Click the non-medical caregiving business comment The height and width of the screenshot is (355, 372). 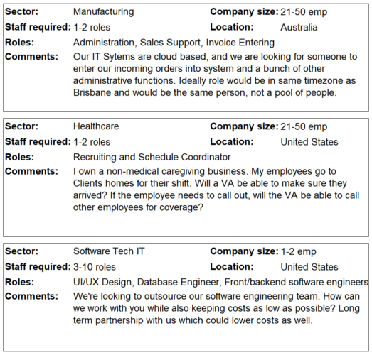coord(216,190)
